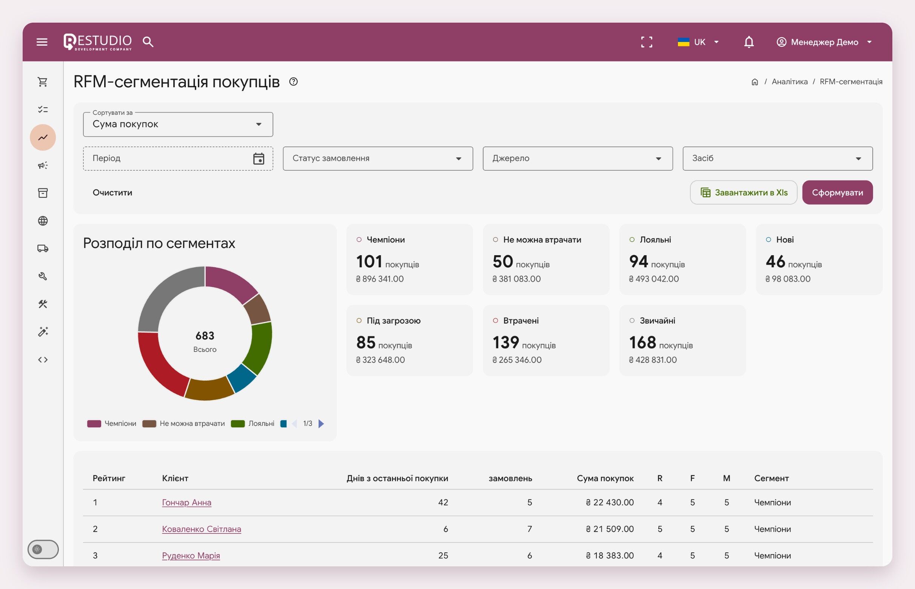Click the 'Сформувати' button

pyautogui.click(x=837, y=193)
